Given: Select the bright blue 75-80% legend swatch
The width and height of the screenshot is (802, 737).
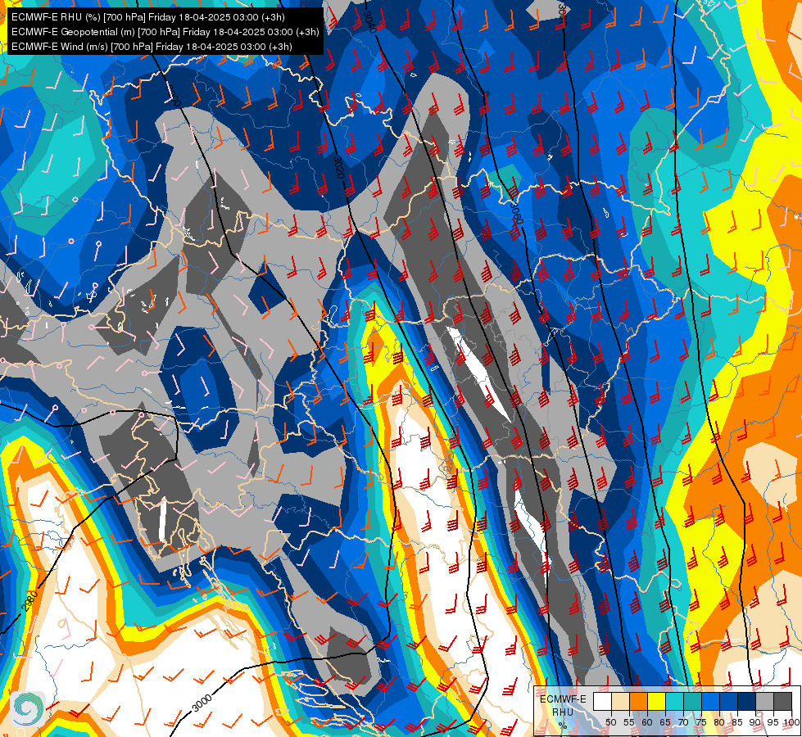Looking at the screenshot, I should pyautogui.click(x=710, y=701).
